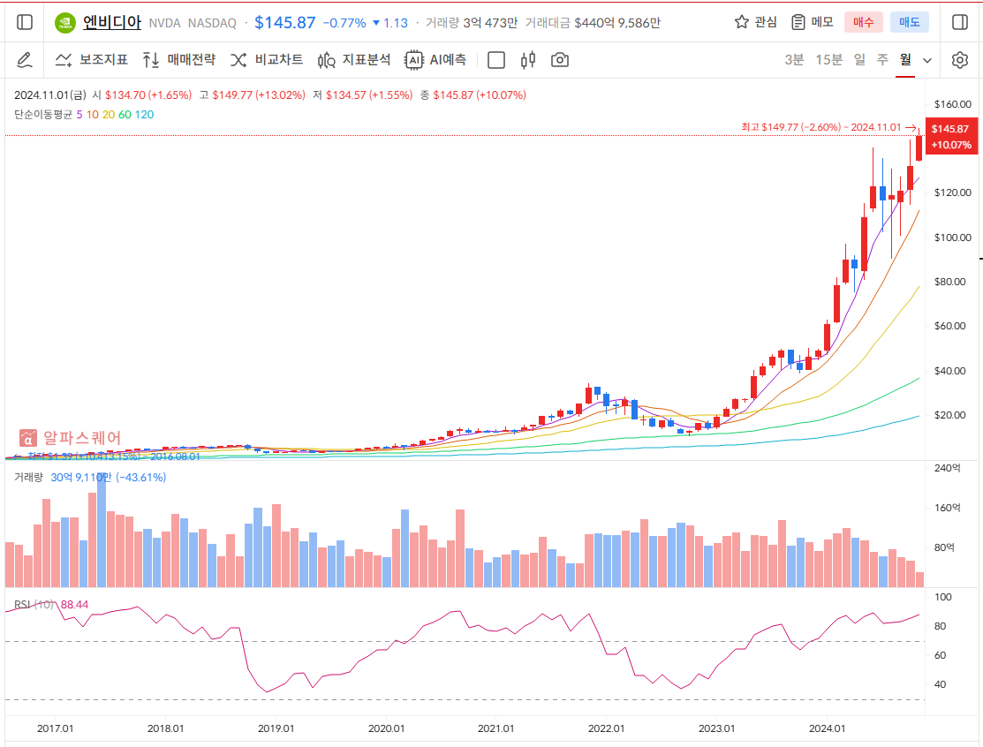
Task: Open 비교차트 comparison chart
Action: (267, 60)
